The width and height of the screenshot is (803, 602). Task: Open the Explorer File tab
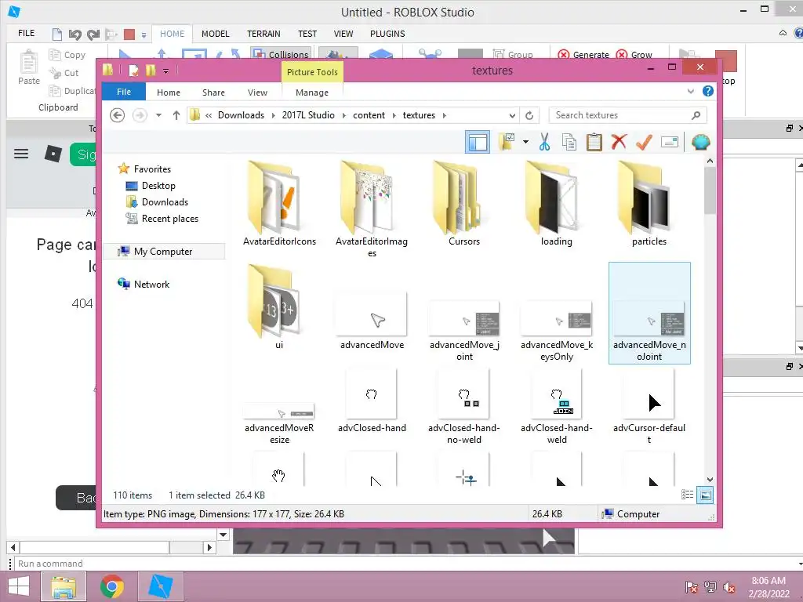click(124, 92)
